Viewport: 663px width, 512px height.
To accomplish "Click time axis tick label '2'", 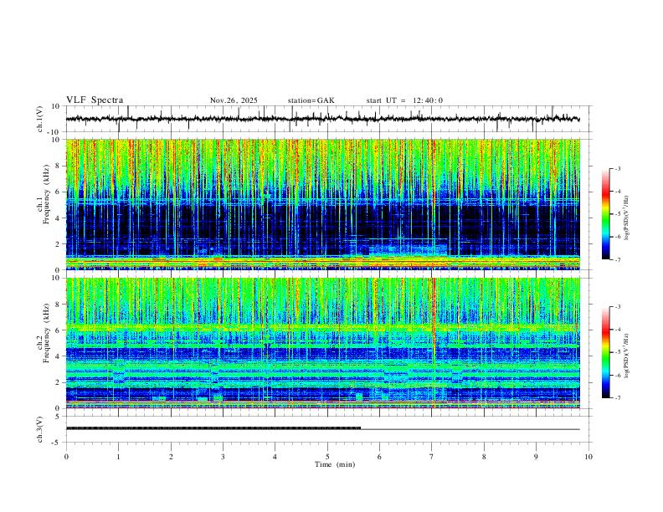I will tap(171, 457).
